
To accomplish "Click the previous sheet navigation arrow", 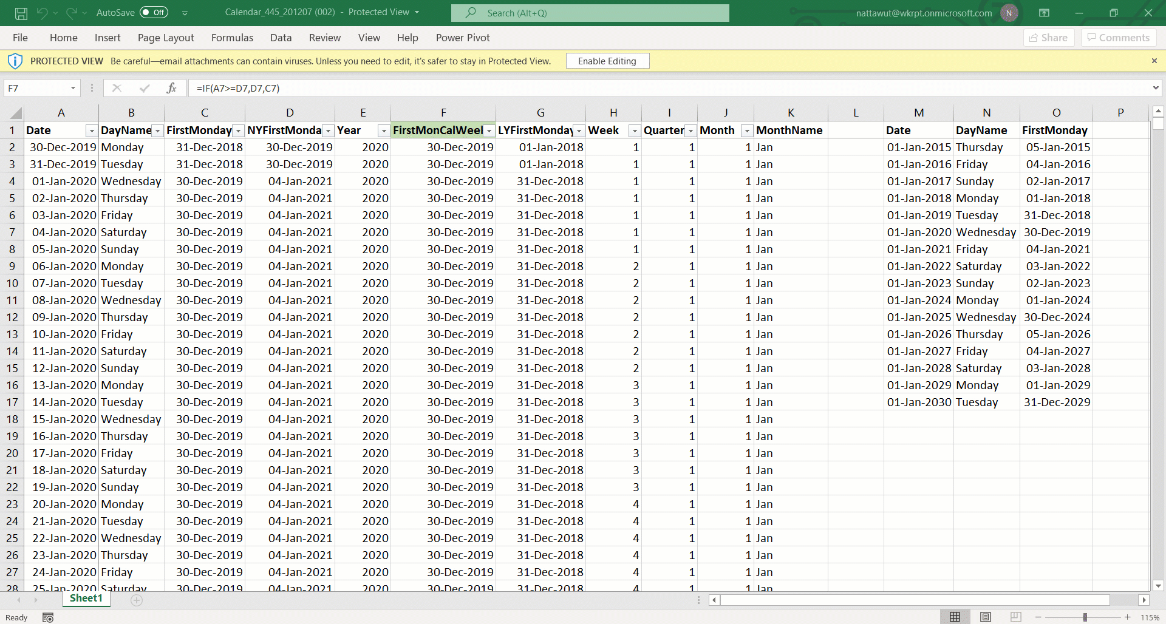I will [x=19, y=600].
